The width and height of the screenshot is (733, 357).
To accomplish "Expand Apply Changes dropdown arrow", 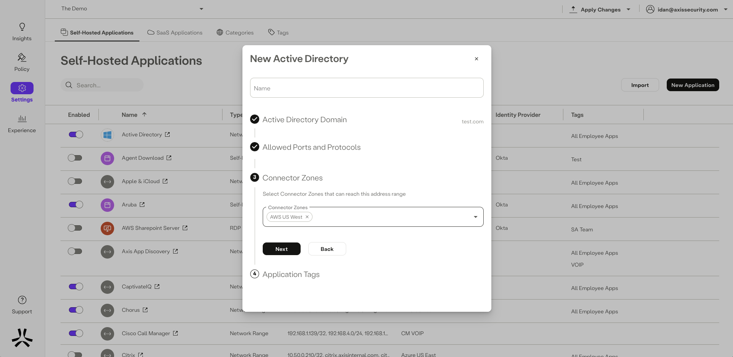I will pos(628,9).
